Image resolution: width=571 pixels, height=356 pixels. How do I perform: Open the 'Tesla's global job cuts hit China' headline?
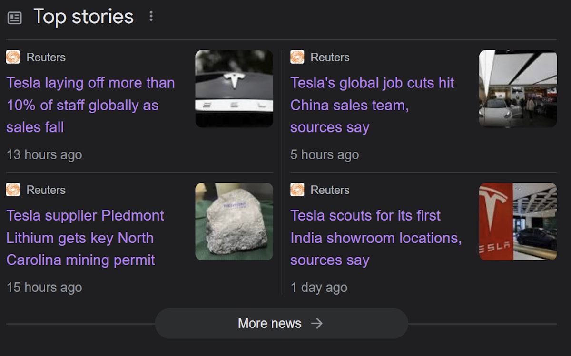click(x=372, y=105)
